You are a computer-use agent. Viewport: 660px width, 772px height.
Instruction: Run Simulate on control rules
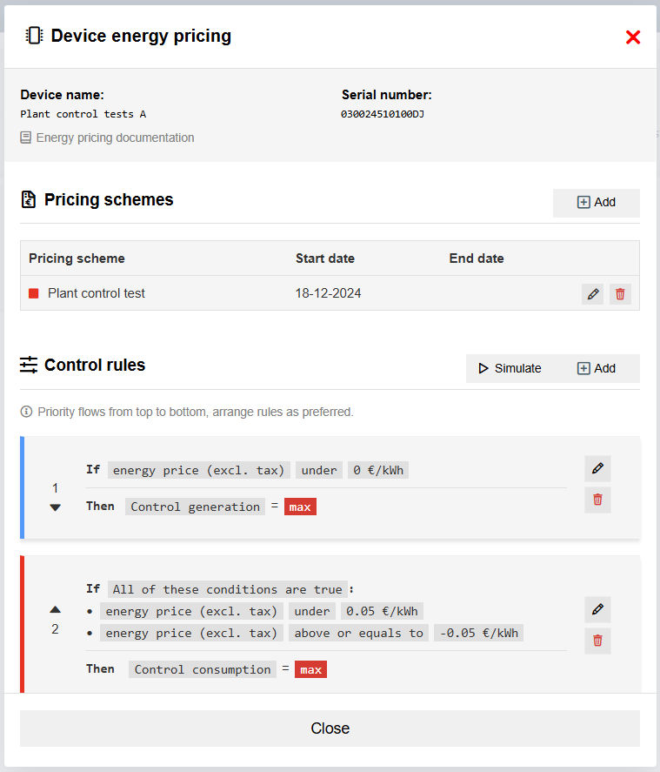coord(510,368)
